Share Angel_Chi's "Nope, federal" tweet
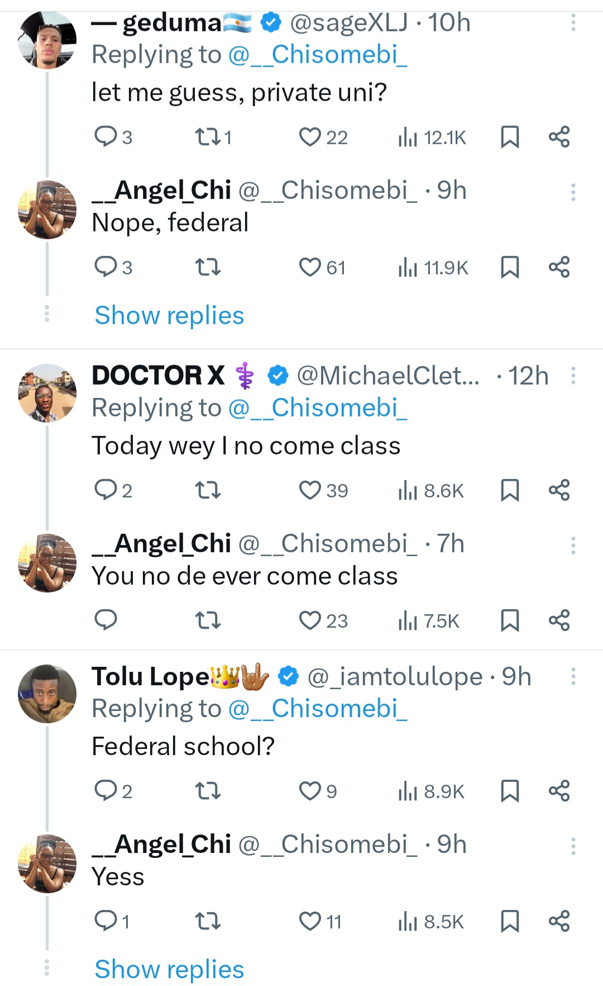 pyautogui.click(x=559, y=267)
